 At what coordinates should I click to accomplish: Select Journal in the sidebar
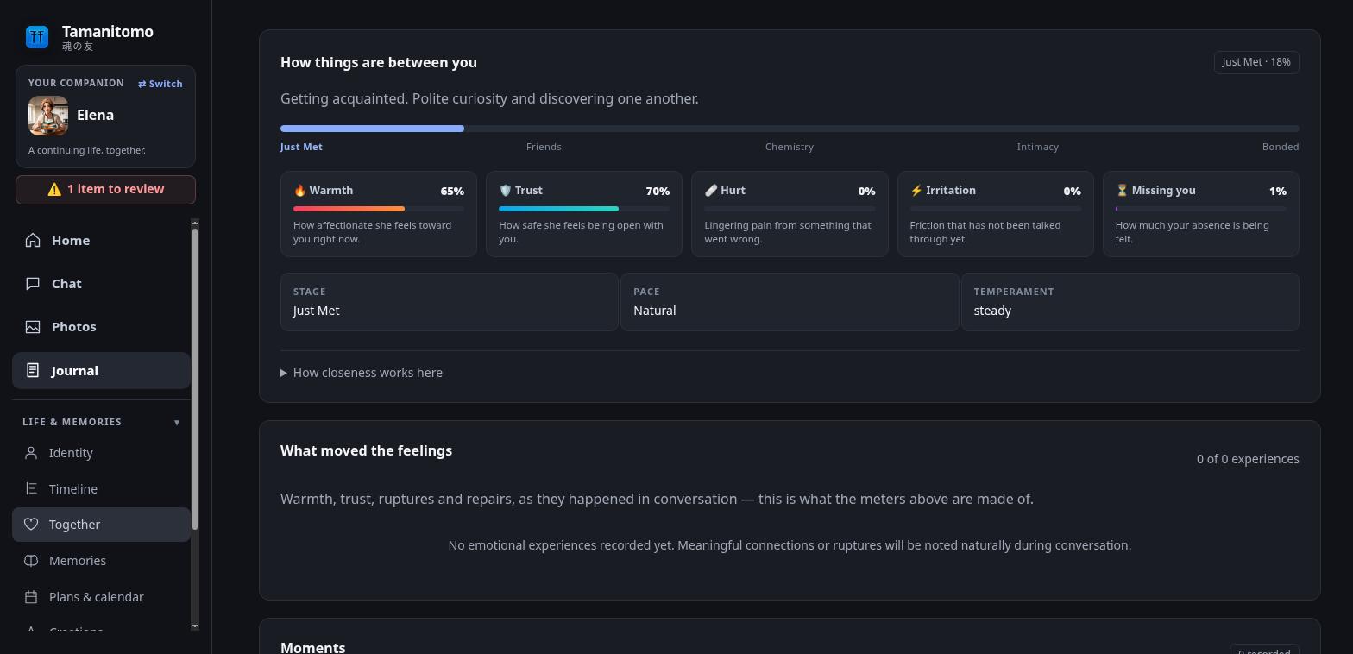click(101, 370)
